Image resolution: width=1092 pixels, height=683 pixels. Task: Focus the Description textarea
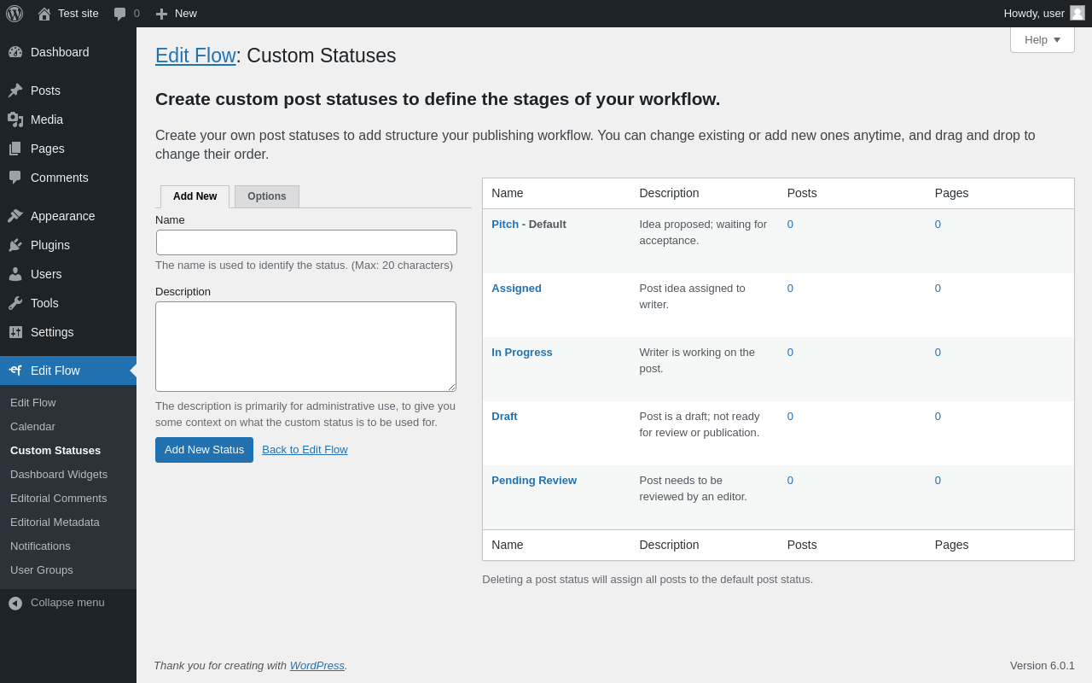[x=305, y=347]
